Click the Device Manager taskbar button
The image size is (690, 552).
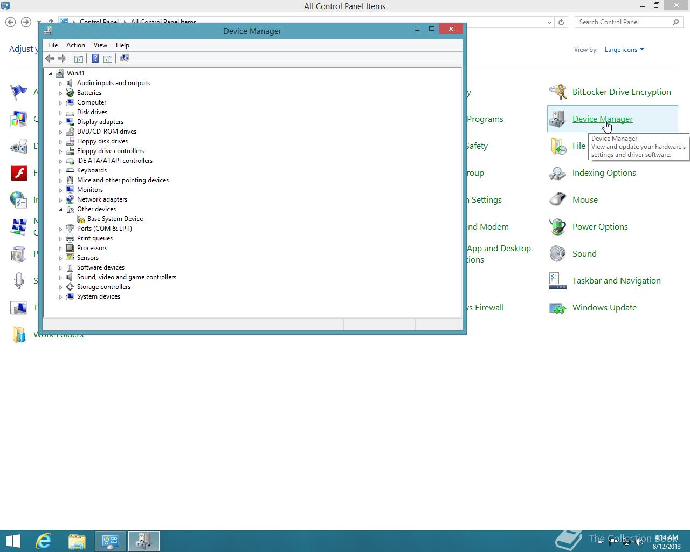tap(144, 541)
